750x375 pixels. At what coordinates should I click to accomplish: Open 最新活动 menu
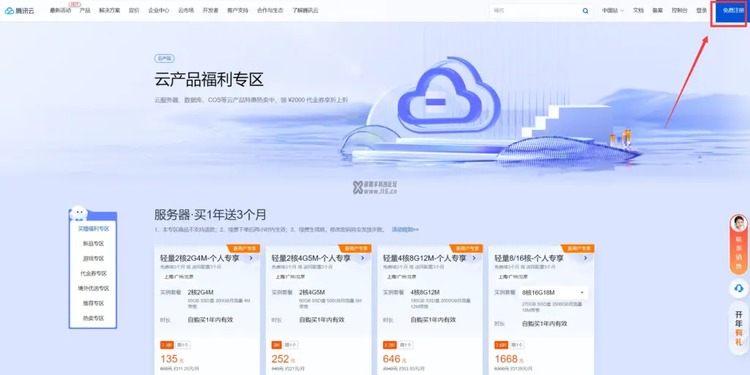(x=60, y=10)
